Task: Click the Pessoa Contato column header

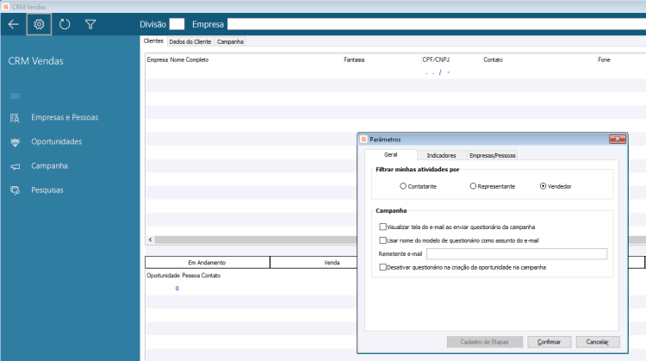Action: [201, 276]
